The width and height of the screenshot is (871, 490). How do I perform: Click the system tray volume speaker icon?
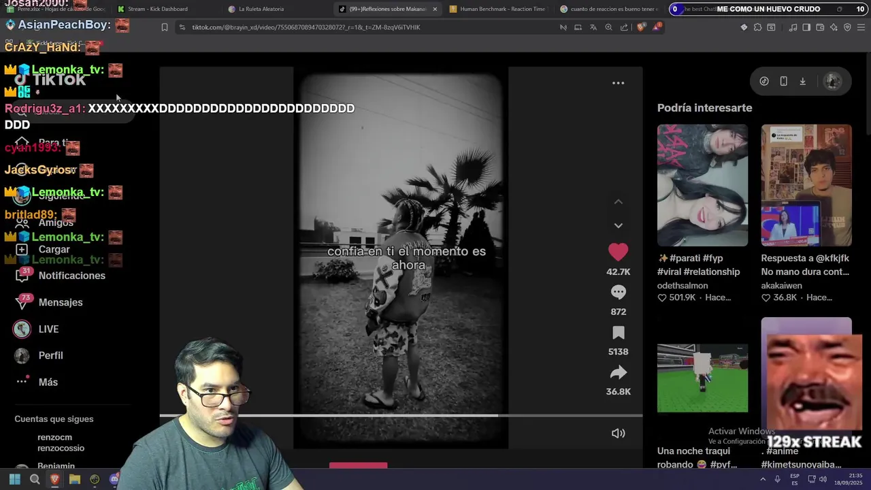pyautogui.click(x=823, y=479)
